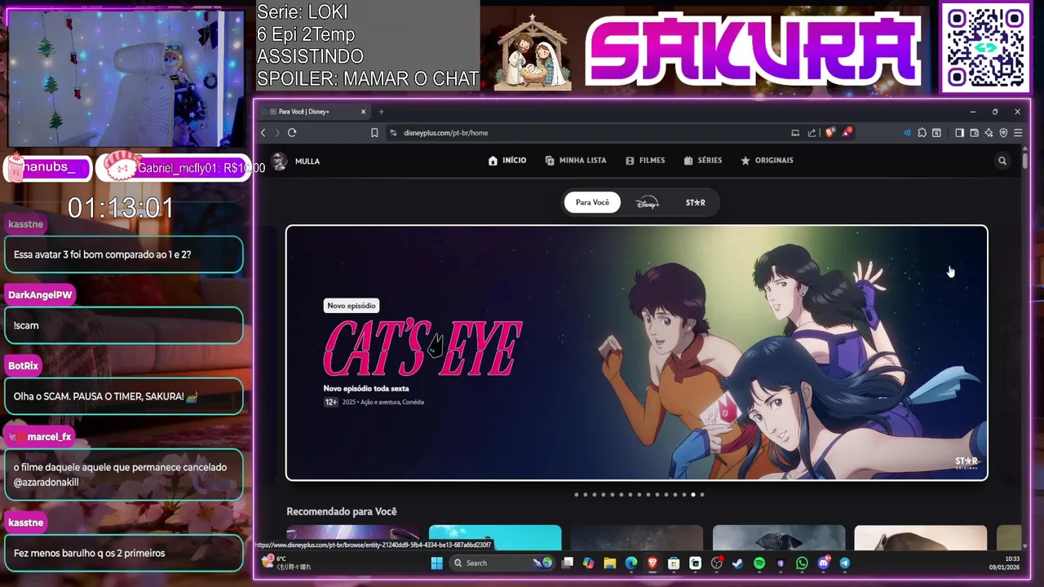
Task: Bookmark this page with the bookmark icon
Action: (x=374, y=133)
